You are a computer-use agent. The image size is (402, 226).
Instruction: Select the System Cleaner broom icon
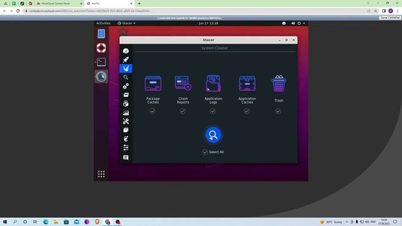point(126,68)
